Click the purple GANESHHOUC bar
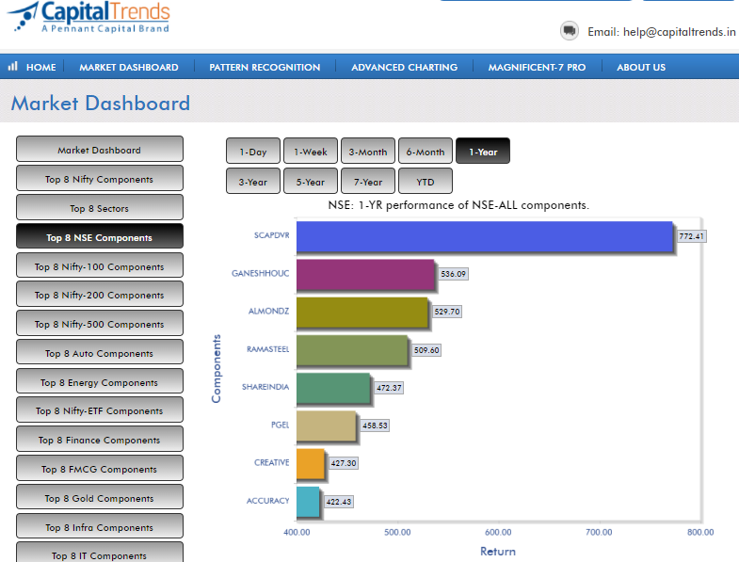 pos(365,274)
